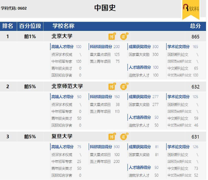Viewport: 208px width, 180px height.
Task: Click the total score 865
Action: [x=196, y=37]
